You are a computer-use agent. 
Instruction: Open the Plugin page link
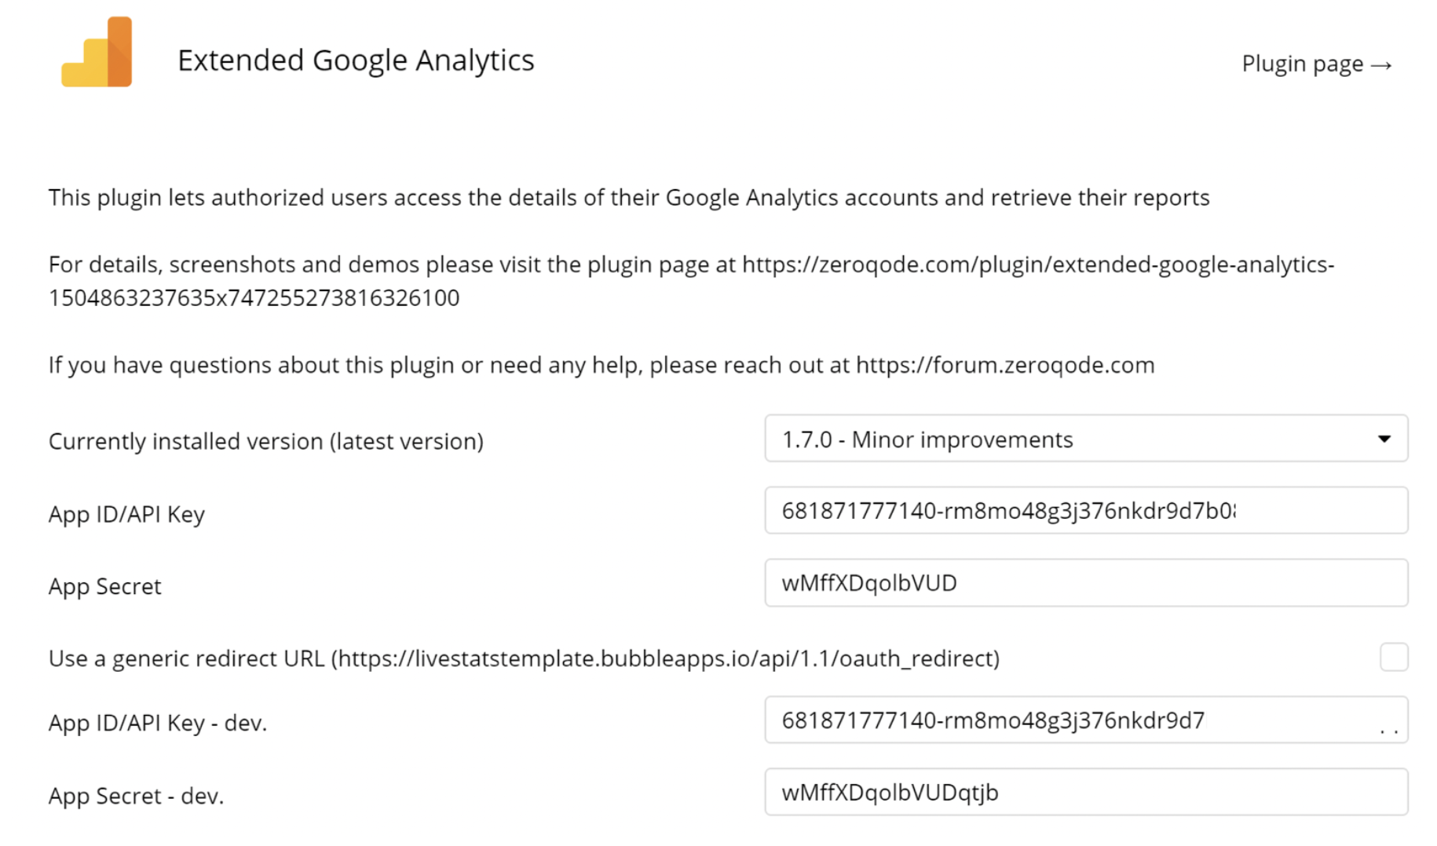pos(1316,64)
